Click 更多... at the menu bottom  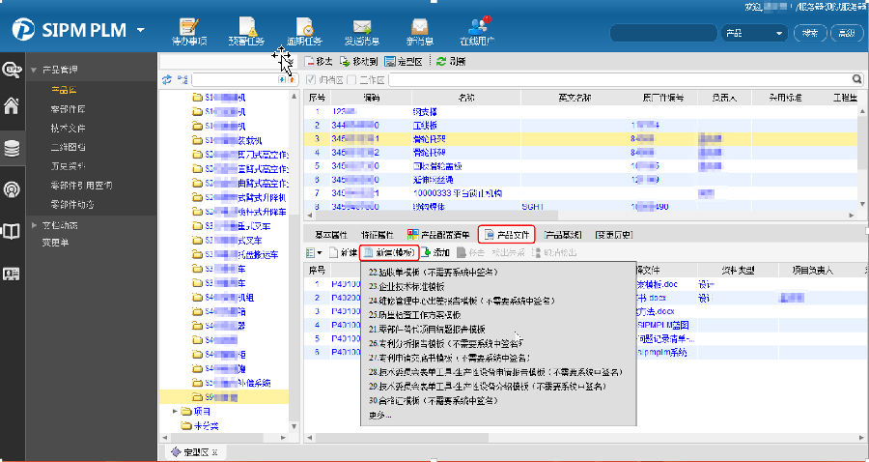point(380,415)
